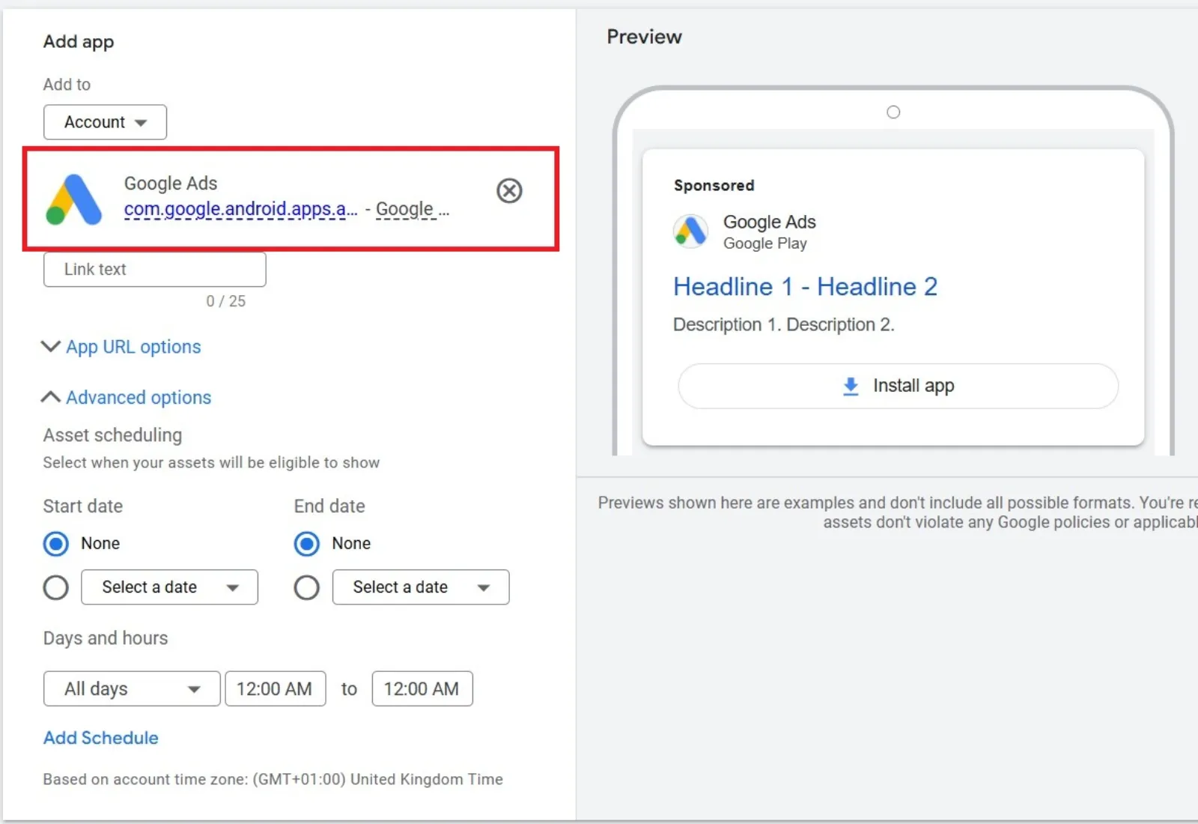
Task: Choose the custom Start date radio button
Action: (56, 588)
